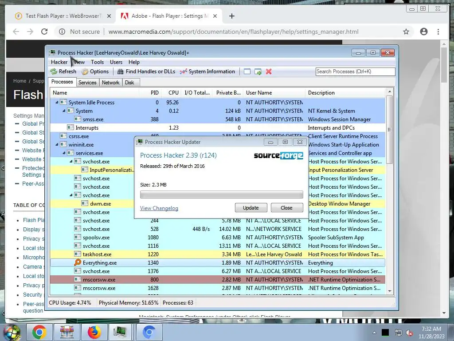Open a new Chrome tab
This screenshot has width=454, height=341.
[231, 16]
